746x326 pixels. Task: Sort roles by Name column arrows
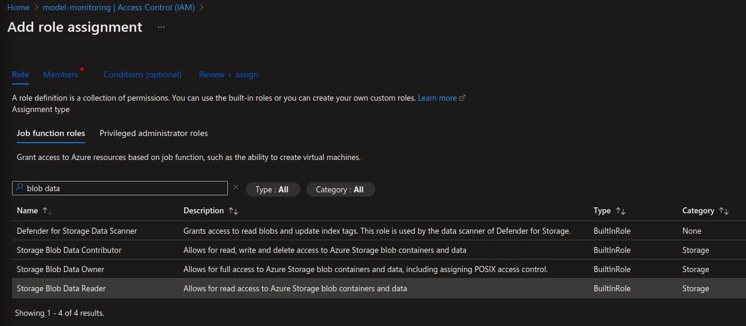[x=47, y=211]
